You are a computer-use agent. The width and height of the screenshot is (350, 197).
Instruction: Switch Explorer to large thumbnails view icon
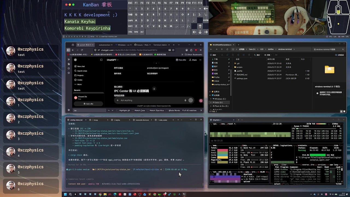coord(344,111)
